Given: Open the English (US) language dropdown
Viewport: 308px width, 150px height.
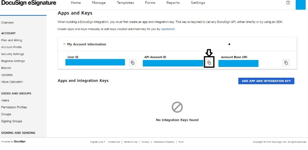Looking at the screenshot, I should click(x=98, y=142).
